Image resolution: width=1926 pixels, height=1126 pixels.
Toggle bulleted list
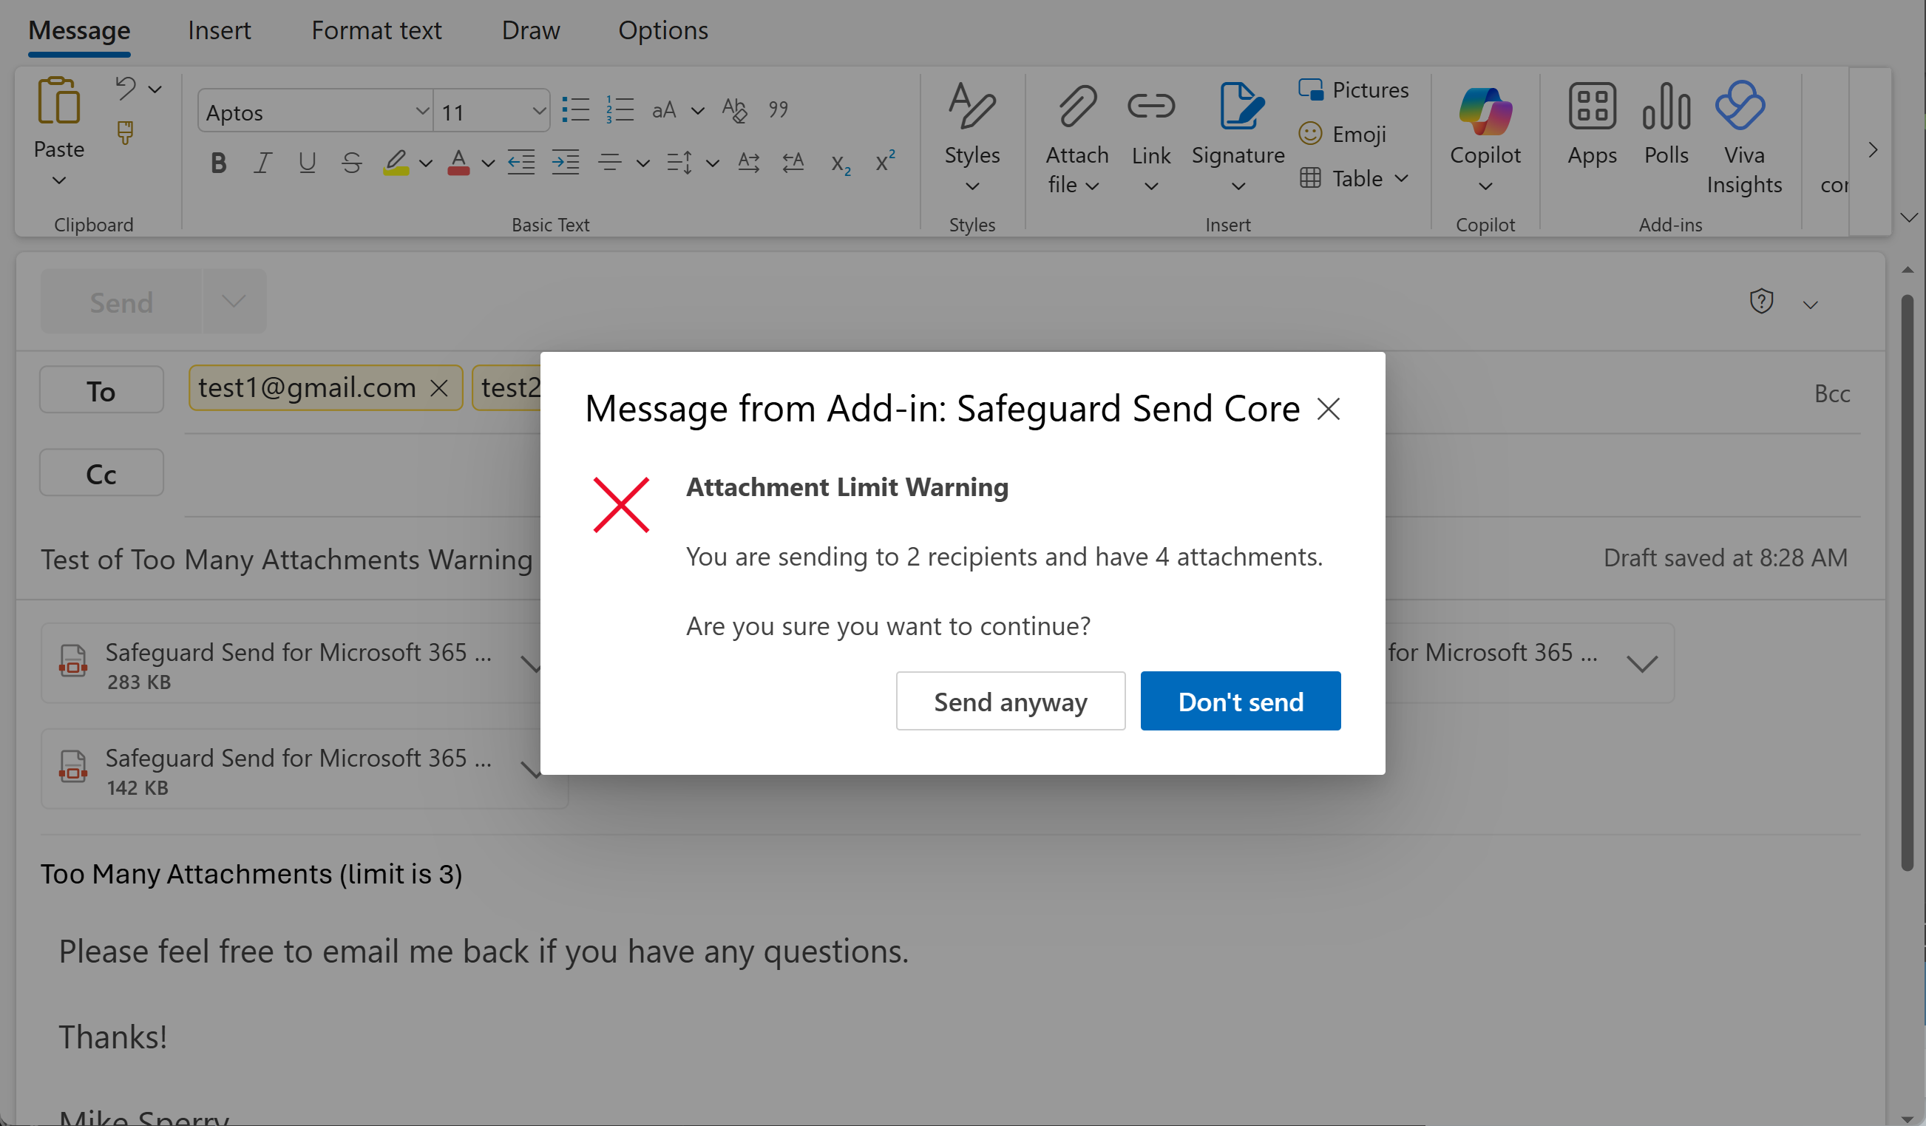coord(575,109)
